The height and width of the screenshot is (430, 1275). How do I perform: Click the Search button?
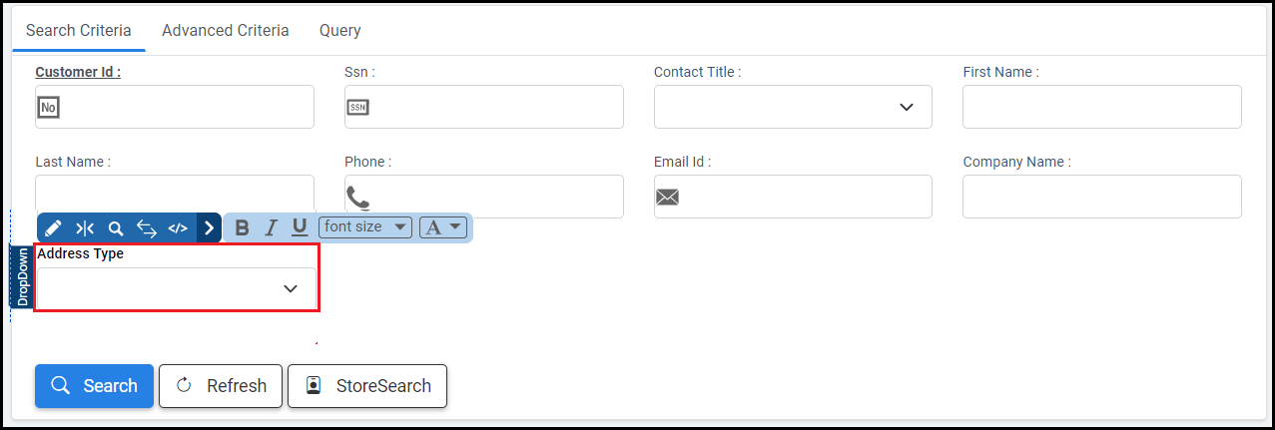(x=94, y=386)
